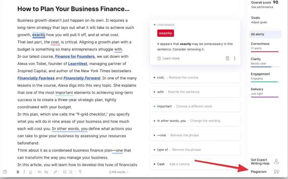This screenshot has height=179, width=288.
Task: Apply Heading 1 style
Action: click(39, 171)
